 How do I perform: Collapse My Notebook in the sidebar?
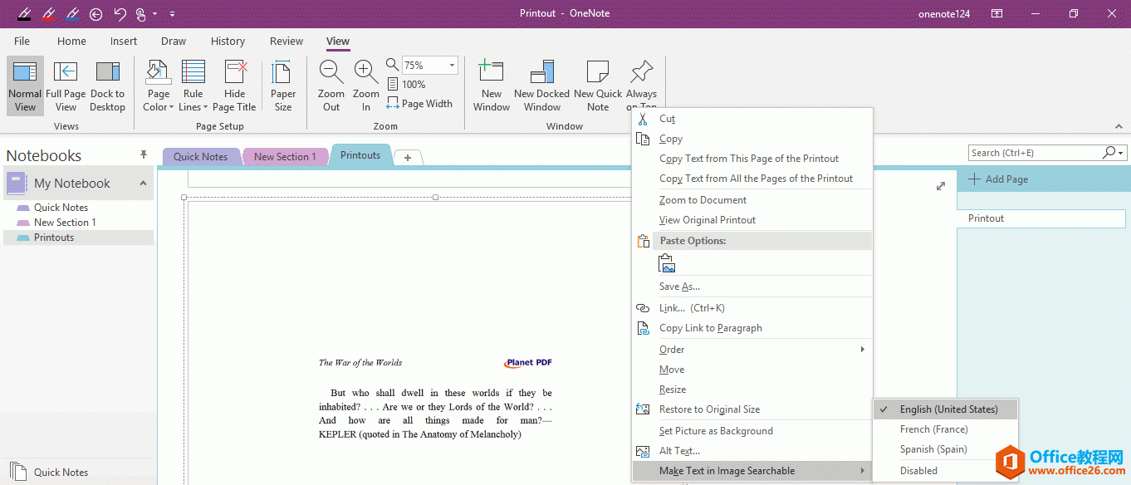(142, 183)
